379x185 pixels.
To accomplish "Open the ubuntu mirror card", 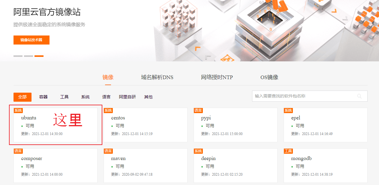I will click(x=56, y=125).
